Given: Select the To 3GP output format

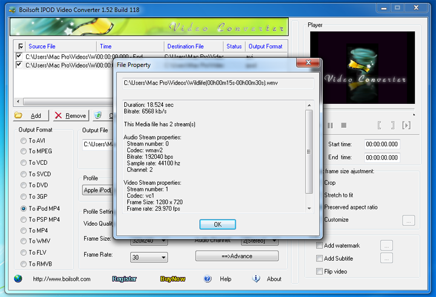Looking at the screenshot, I should [x=24, y=197].
